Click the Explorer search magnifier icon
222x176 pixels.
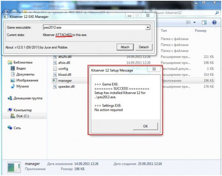(x=217, y=13)
